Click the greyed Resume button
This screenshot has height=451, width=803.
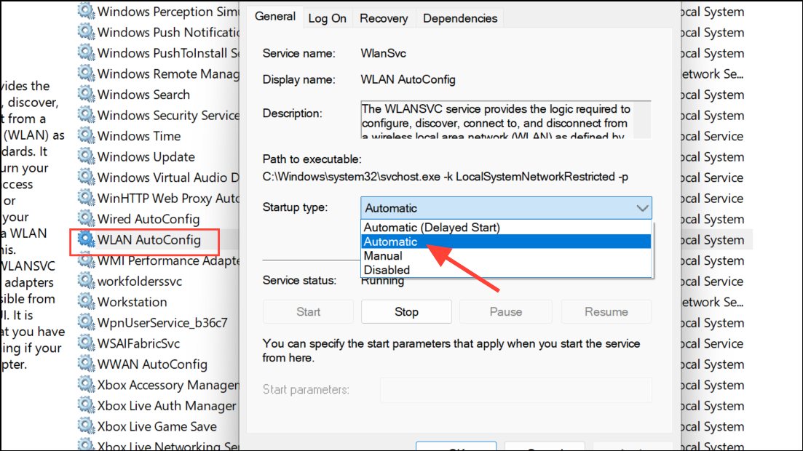(x=606, y=312)
